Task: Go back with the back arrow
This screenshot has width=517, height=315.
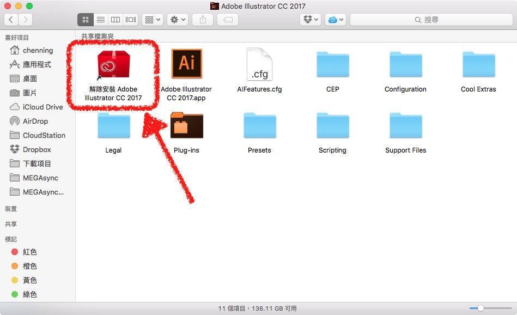Action: pos(11,20)
